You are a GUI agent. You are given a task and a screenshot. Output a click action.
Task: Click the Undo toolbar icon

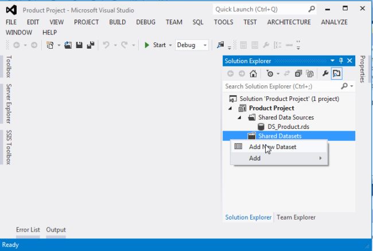coord(106,45)
